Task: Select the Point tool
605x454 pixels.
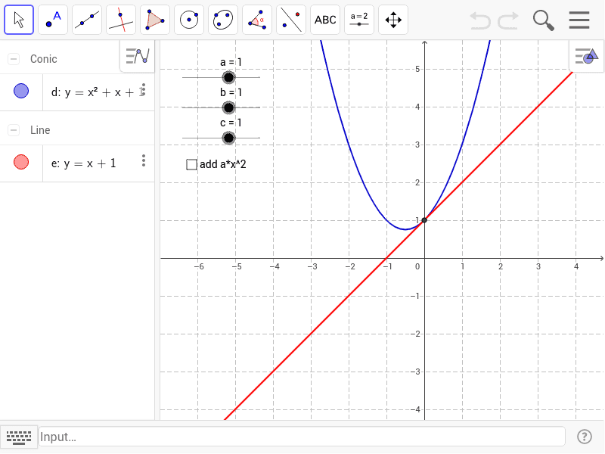Action: [52, 19]
